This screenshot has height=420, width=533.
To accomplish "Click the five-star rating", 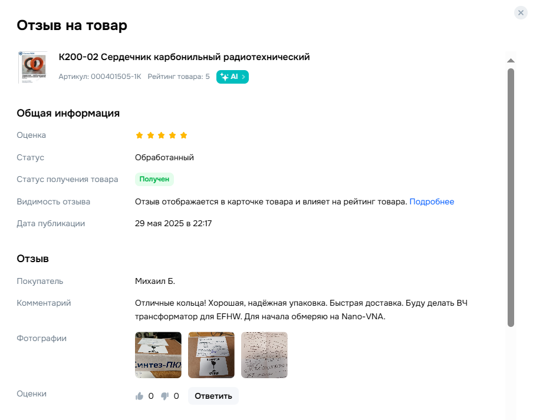I will 162,135.
